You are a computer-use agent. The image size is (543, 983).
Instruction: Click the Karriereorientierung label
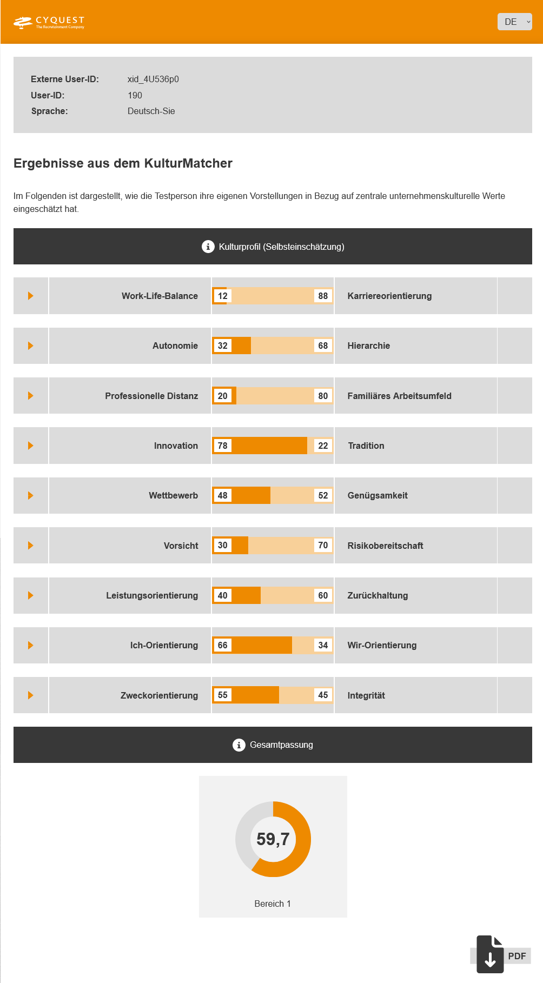click(389, 296)
